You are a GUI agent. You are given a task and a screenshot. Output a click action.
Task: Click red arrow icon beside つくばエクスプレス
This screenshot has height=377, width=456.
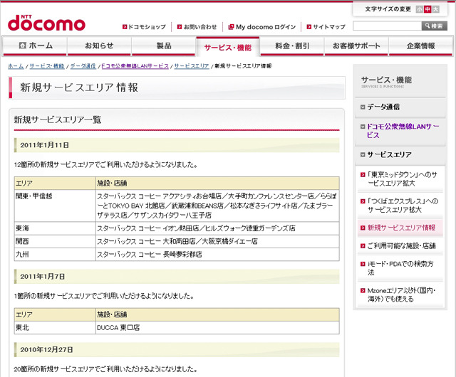(x=363, y=201)
